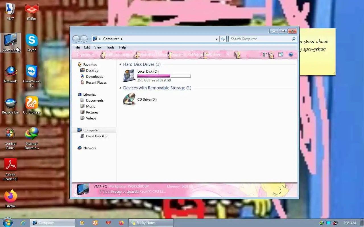Select Libraries in navigation pane

point(89,94)
